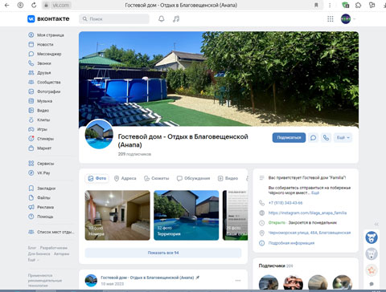Image resolution: width=386 pixels, height=292 pixels.
Task: Click the Файлы sidebar icon
Action: coord(31,197)
